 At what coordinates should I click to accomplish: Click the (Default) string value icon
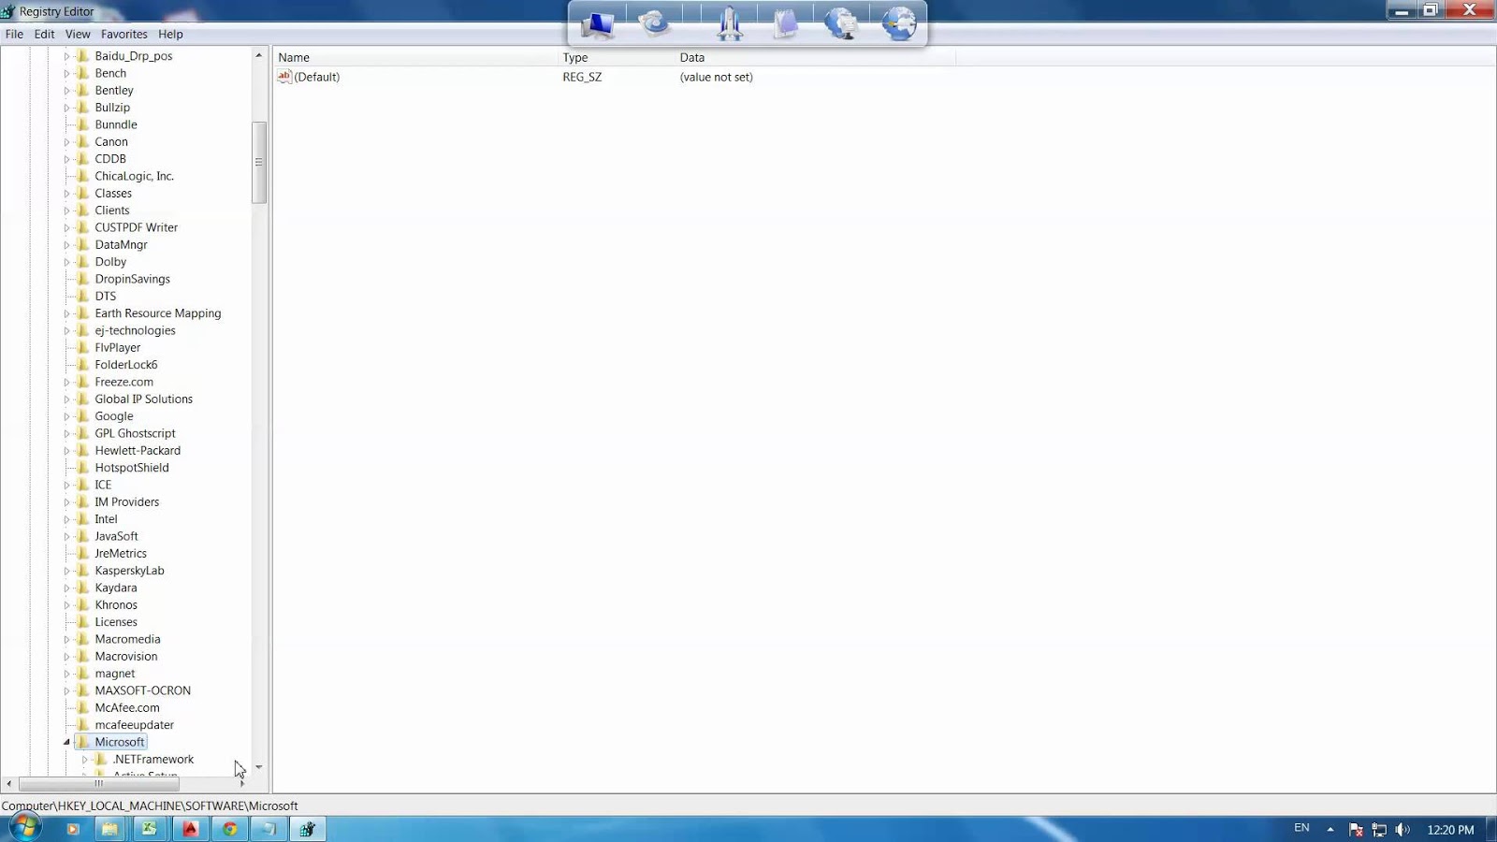[x=284, y=77]
